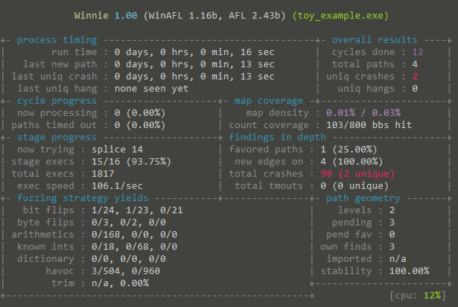This screenshot has width=458, height=307.
Task: Select the trim value n/a, 0.00%
Action: coord(120,283)
